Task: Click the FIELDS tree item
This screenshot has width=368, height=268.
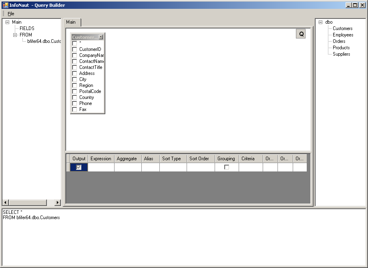Action: [x=27, y=28]
